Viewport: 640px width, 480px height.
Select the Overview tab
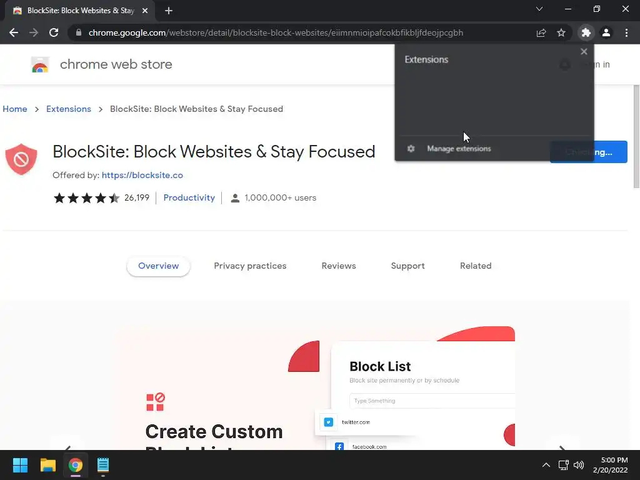[158, 266]
